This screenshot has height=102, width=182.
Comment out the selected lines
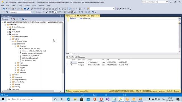tap(79, 12)
